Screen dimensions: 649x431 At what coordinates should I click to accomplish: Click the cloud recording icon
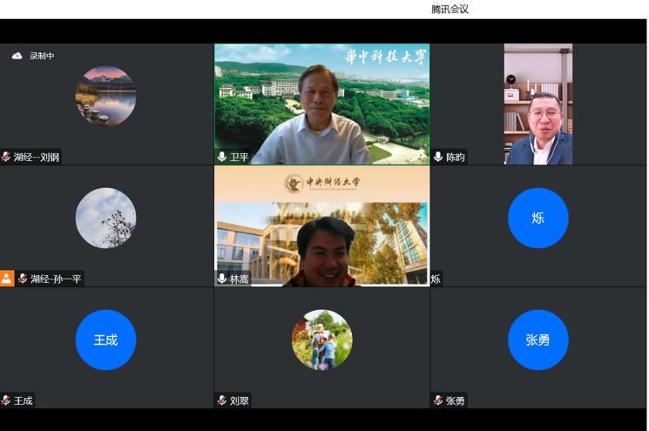[17, 56]
